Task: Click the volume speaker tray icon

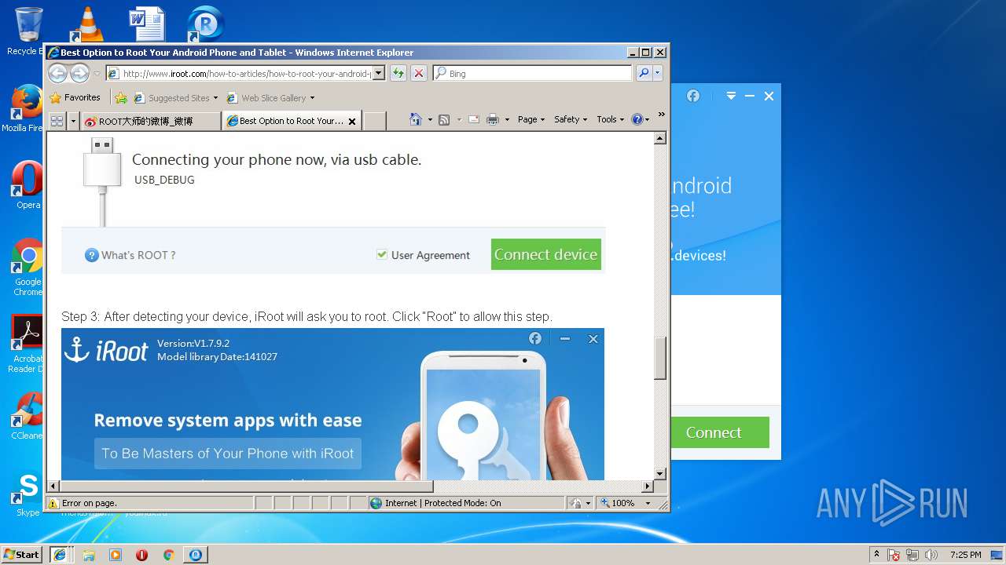Action: click(x=931, y=555)
